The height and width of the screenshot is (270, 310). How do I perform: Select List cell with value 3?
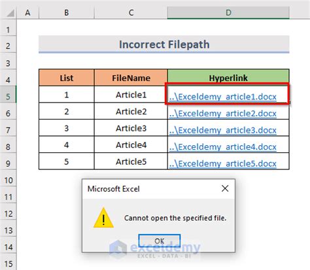[x=67, y=128]
